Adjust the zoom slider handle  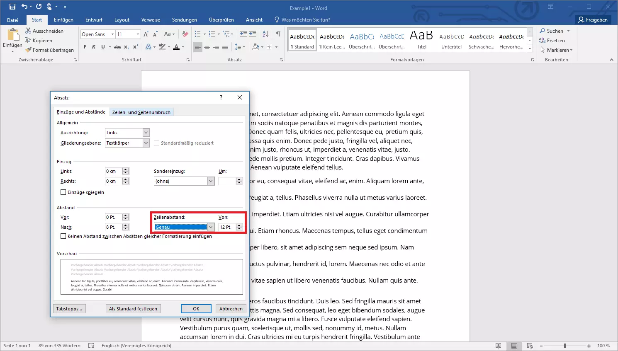click(x=564, y=346)
